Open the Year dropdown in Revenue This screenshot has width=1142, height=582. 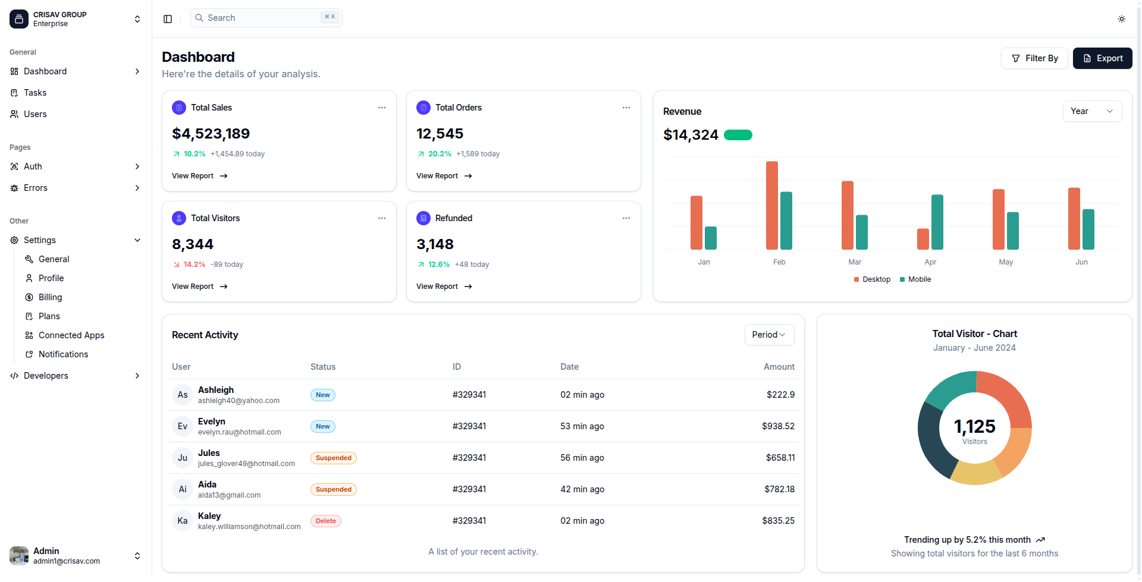(x=1091, y=111)
